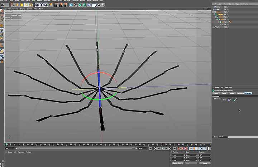Select the Delay object in Object Manager
Screen dimensions: 258x167
(218, 7)
